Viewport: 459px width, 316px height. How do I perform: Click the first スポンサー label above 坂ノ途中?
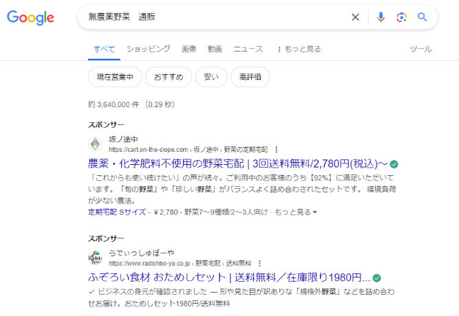click(106, 125)
